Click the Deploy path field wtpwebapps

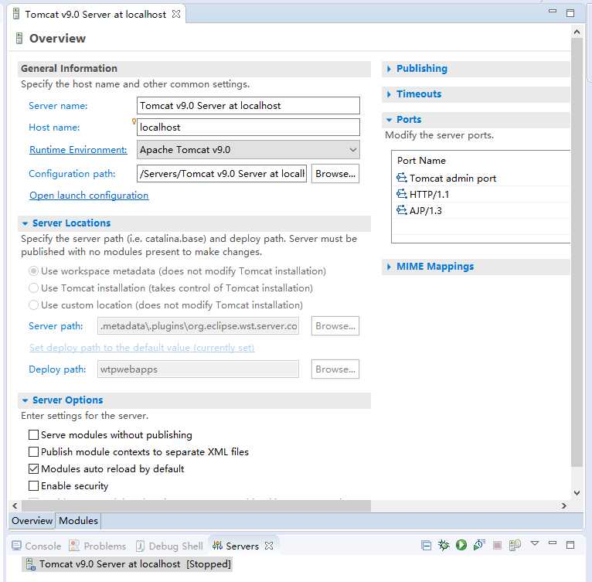coord(198,369)
